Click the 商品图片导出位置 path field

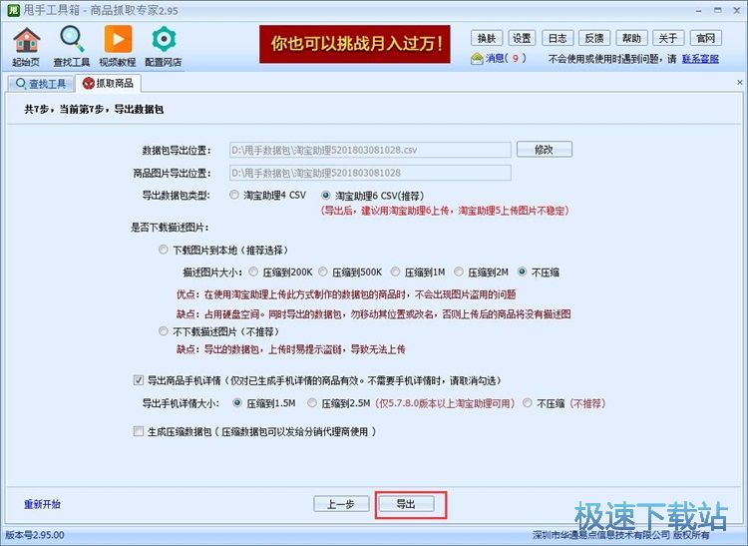370,173
